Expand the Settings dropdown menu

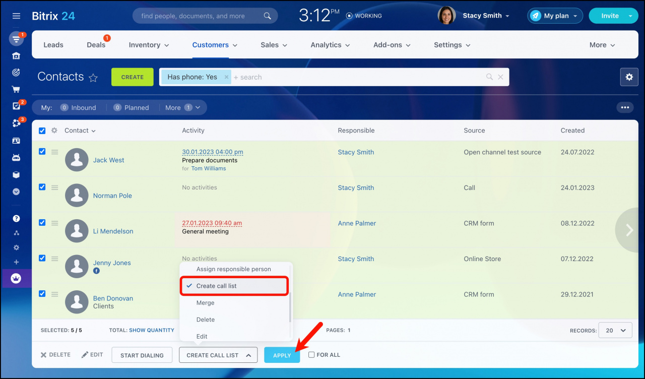[x=452, y=45]
